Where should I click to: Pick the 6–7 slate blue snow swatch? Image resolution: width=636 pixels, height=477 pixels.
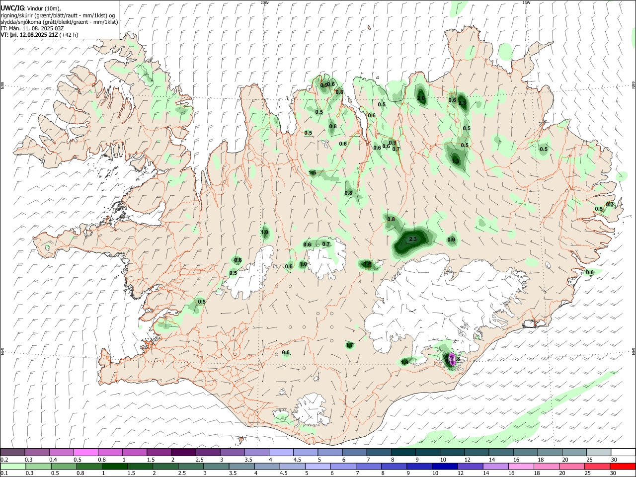[x=354, y=452]
